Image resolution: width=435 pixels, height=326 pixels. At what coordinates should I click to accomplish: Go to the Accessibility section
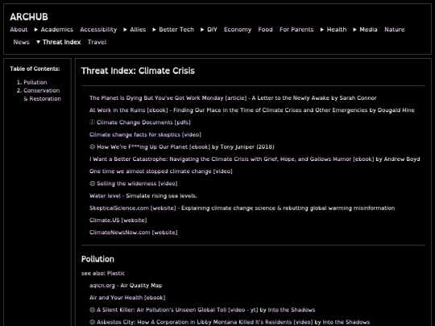[98, 30]
